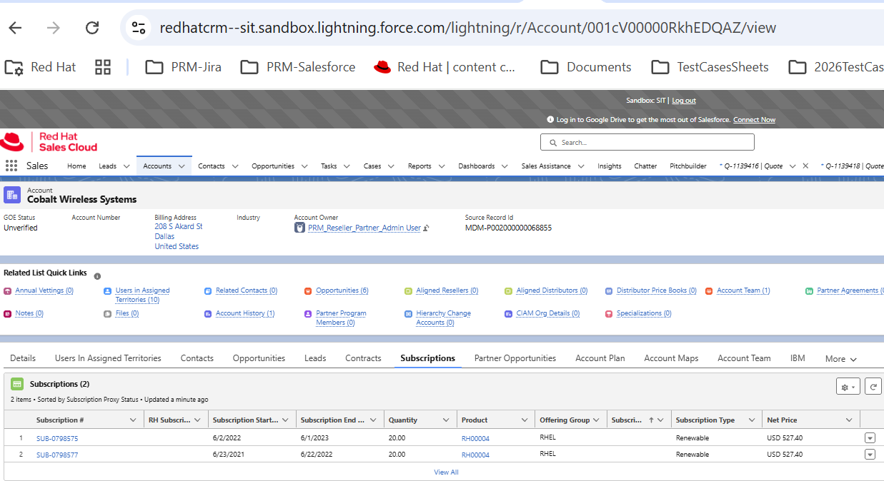The image size is (884, 481).
Task: Click the browser forward arrow
Action: point(54,28)
